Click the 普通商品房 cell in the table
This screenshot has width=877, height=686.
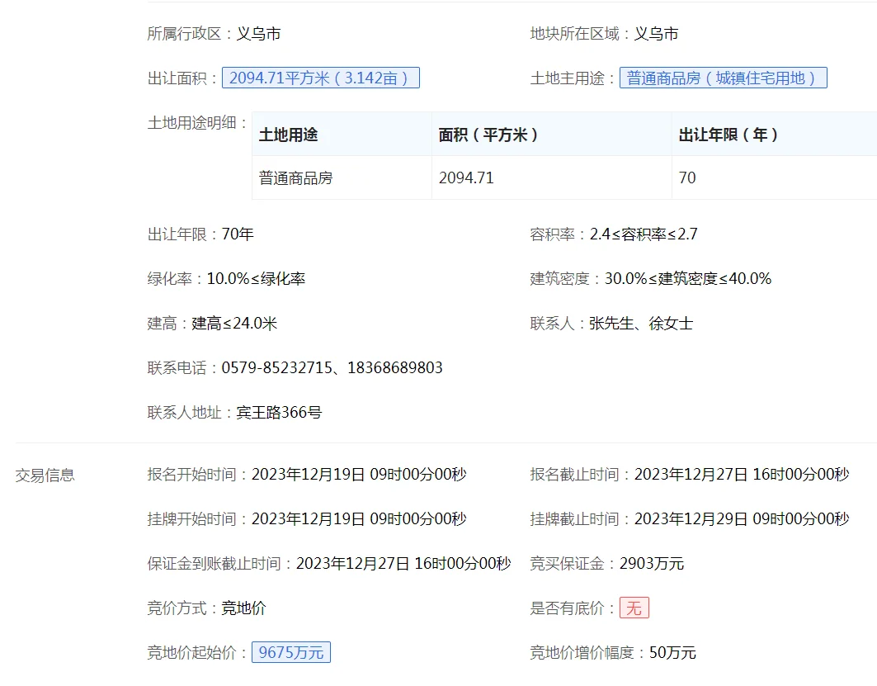(295, 177)
